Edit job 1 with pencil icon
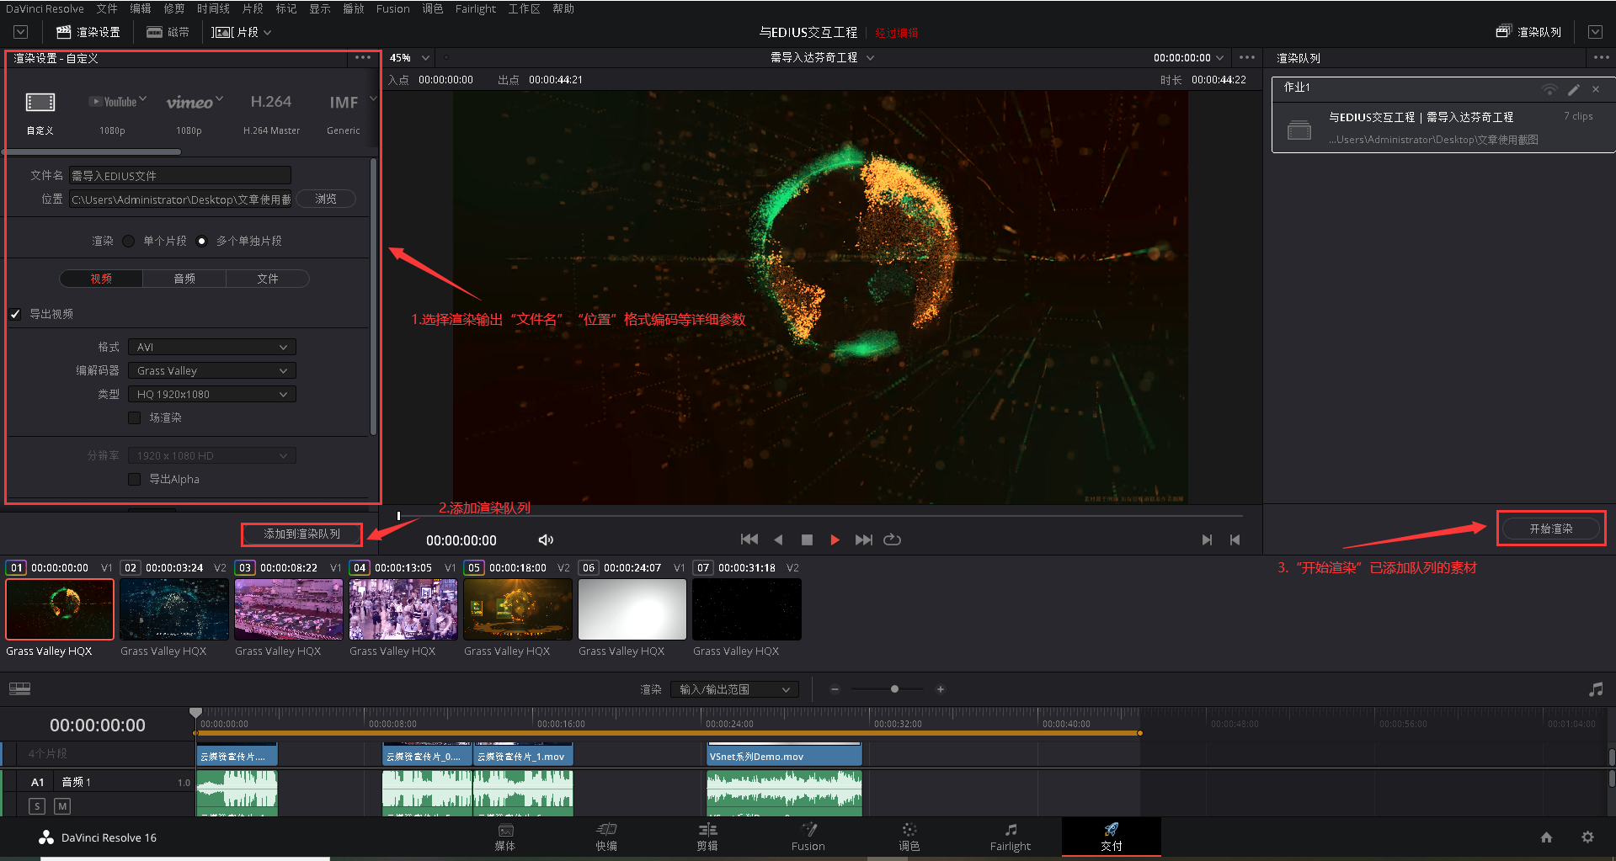Image resolution: width=1616 pixels, height=861 pixels. 1573,89
